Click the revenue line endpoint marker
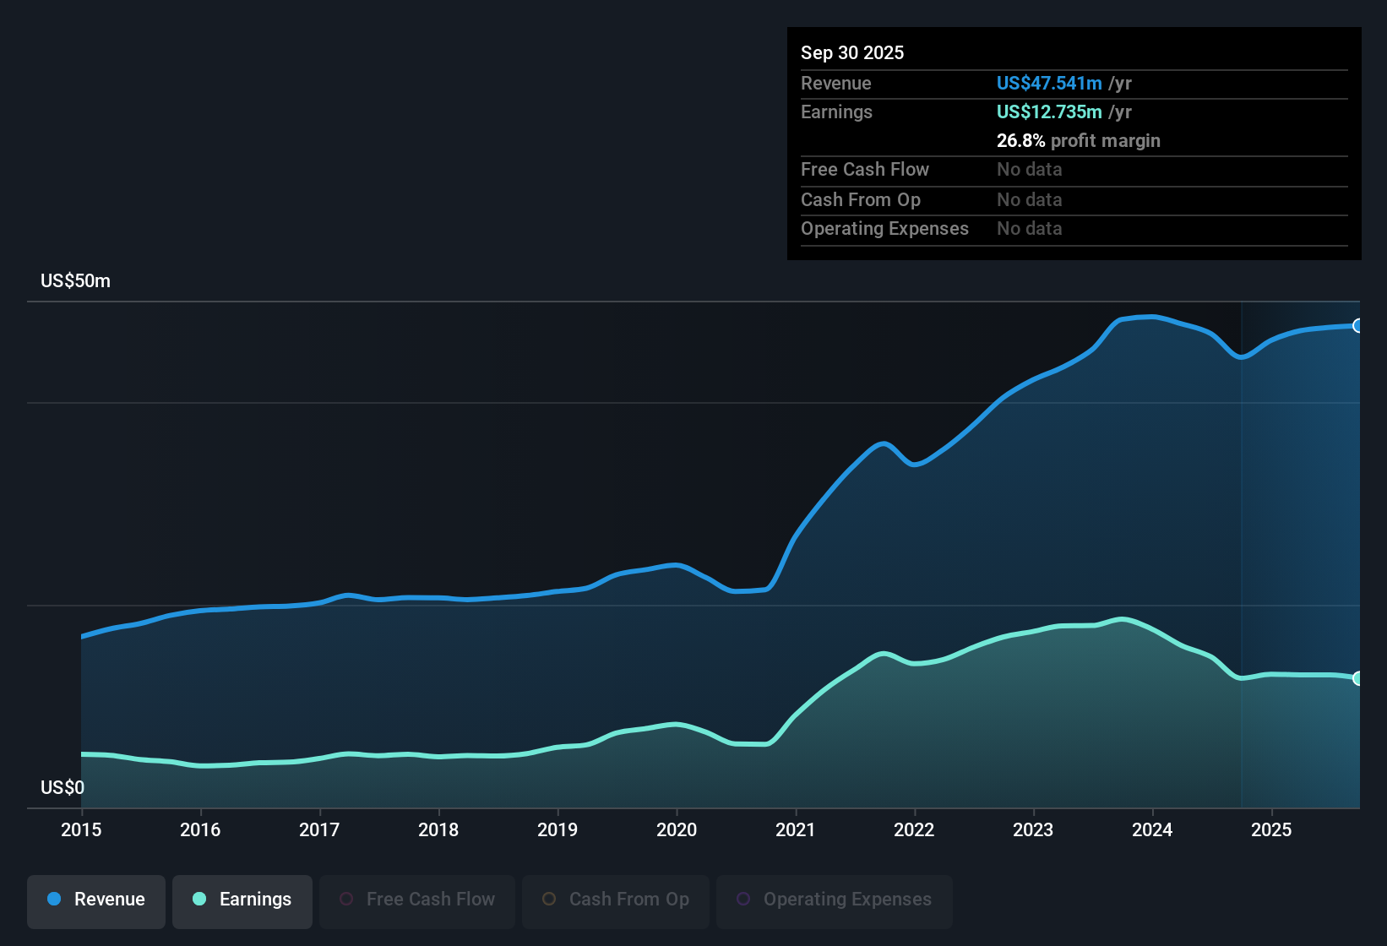 coord(1358,325)
